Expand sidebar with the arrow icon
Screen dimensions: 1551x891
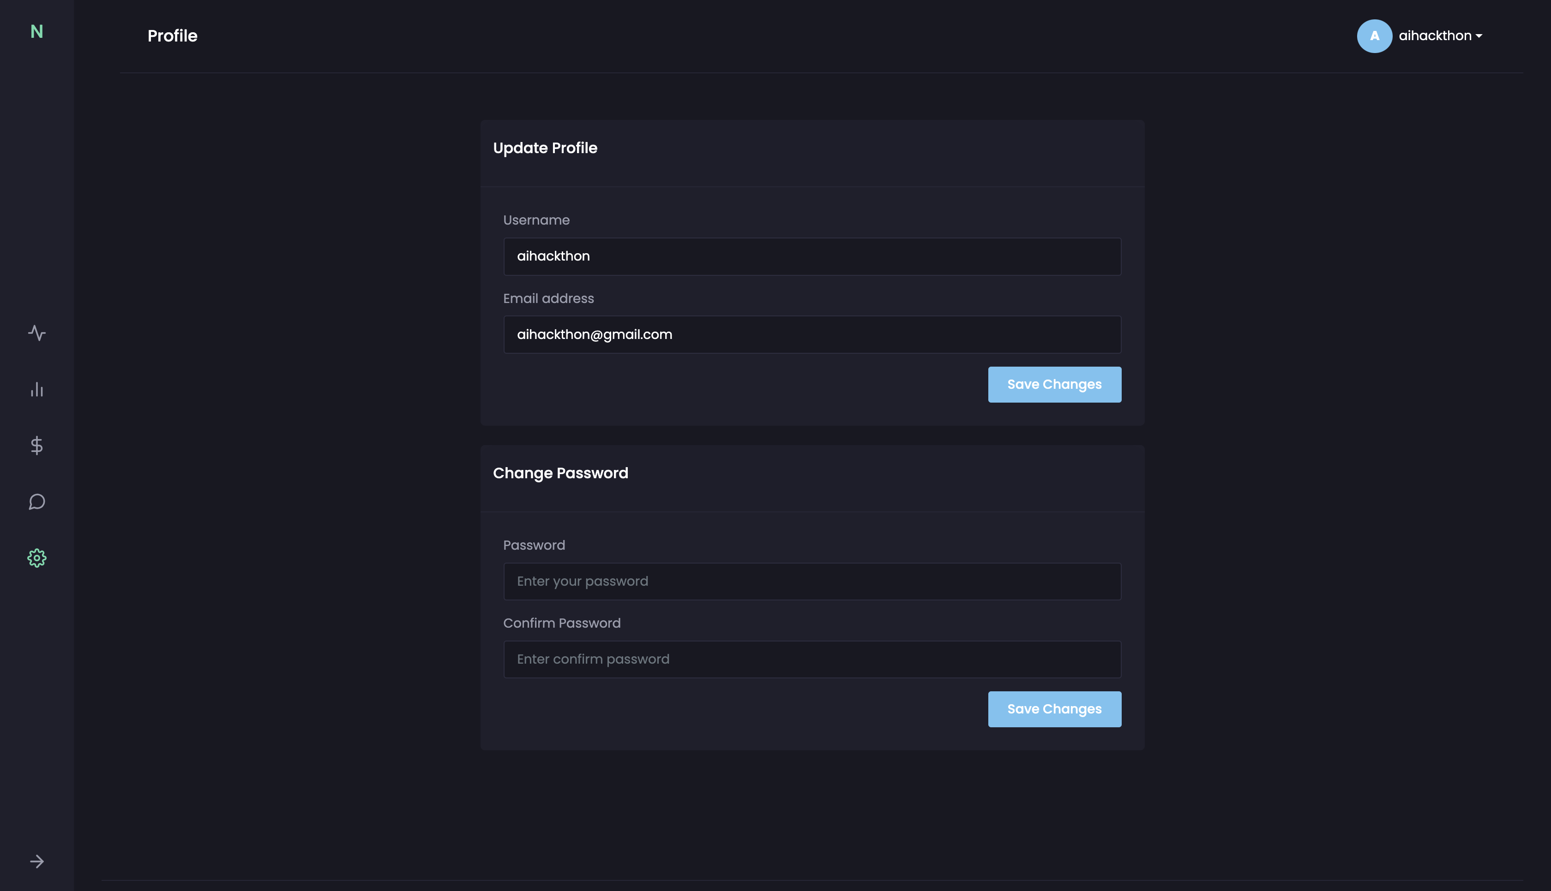37,861
